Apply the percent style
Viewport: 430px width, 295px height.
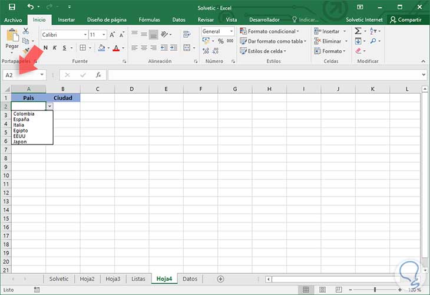pos(221,41)
